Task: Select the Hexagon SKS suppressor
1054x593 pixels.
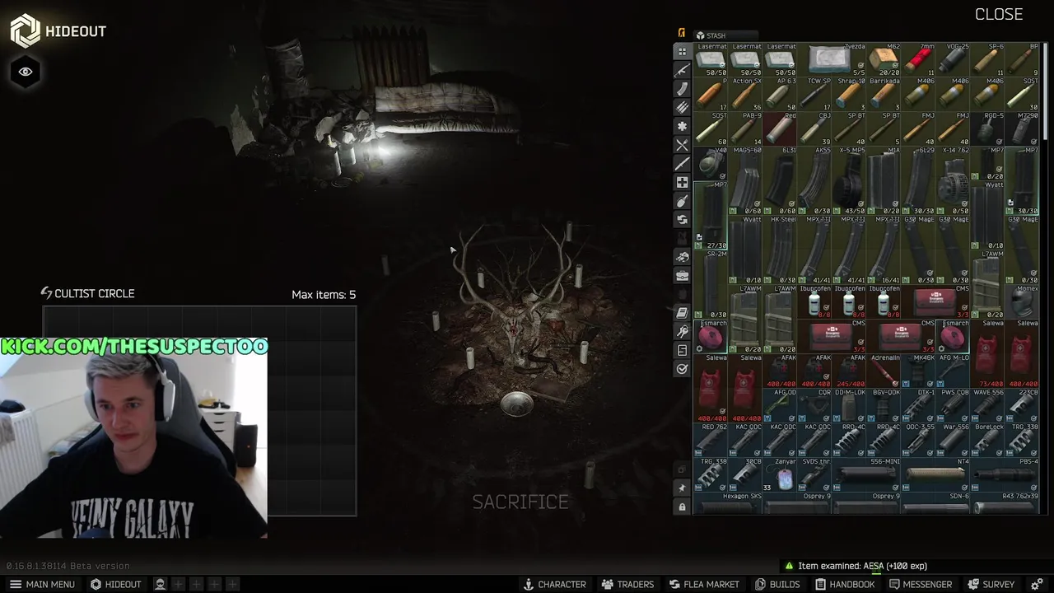Action: pos(728,502)
